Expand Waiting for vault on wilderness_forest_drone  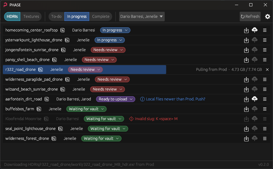pyautogui.click(x=101, y=139)
